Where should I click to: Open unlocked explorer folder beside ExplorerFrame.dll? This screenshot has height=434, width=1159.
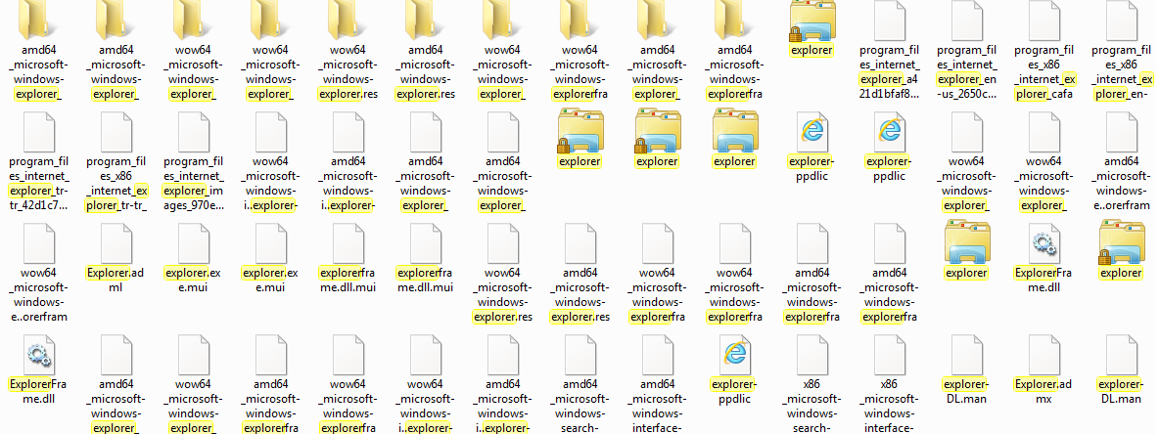pos(966,242)
